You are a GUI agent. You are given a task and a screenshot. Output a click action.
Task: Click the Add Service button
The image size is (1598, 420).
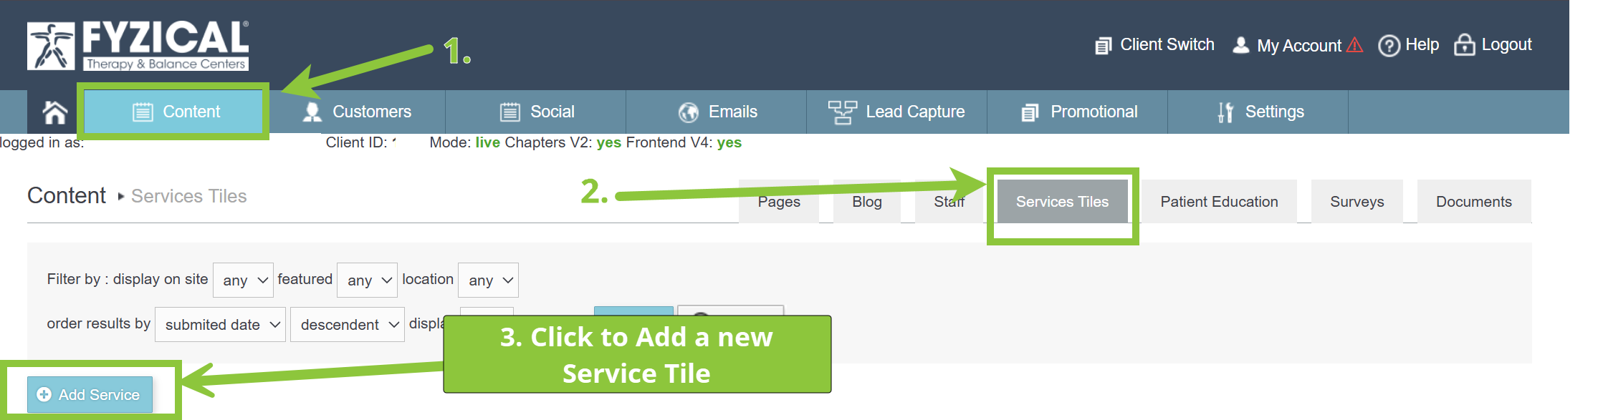90,394
